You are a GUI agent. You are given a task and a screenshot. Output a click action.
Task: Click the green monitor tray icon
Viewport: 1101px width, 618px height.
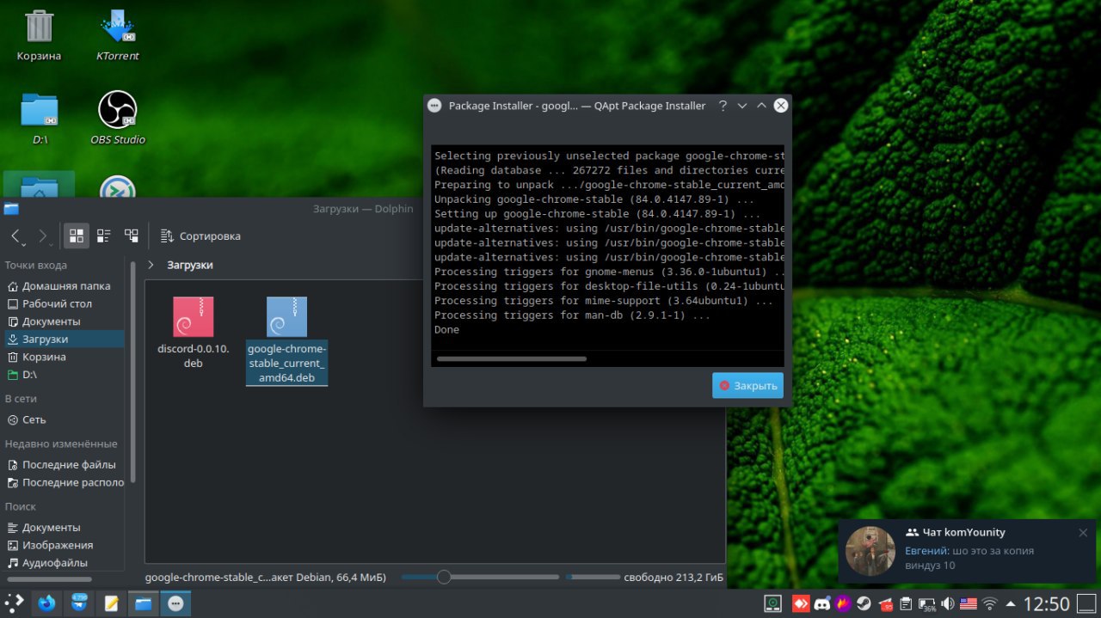click(773, 604)
